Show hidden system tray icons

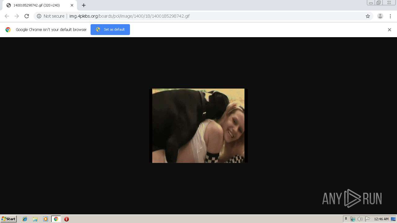pyautogui.click(x=346, y=219)
